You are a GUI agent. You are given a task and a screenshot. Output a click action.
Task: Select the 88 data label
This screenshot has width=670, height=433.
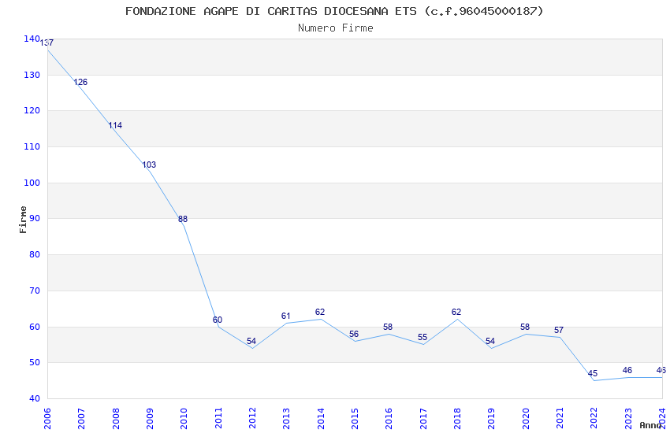tap(183, 220)
